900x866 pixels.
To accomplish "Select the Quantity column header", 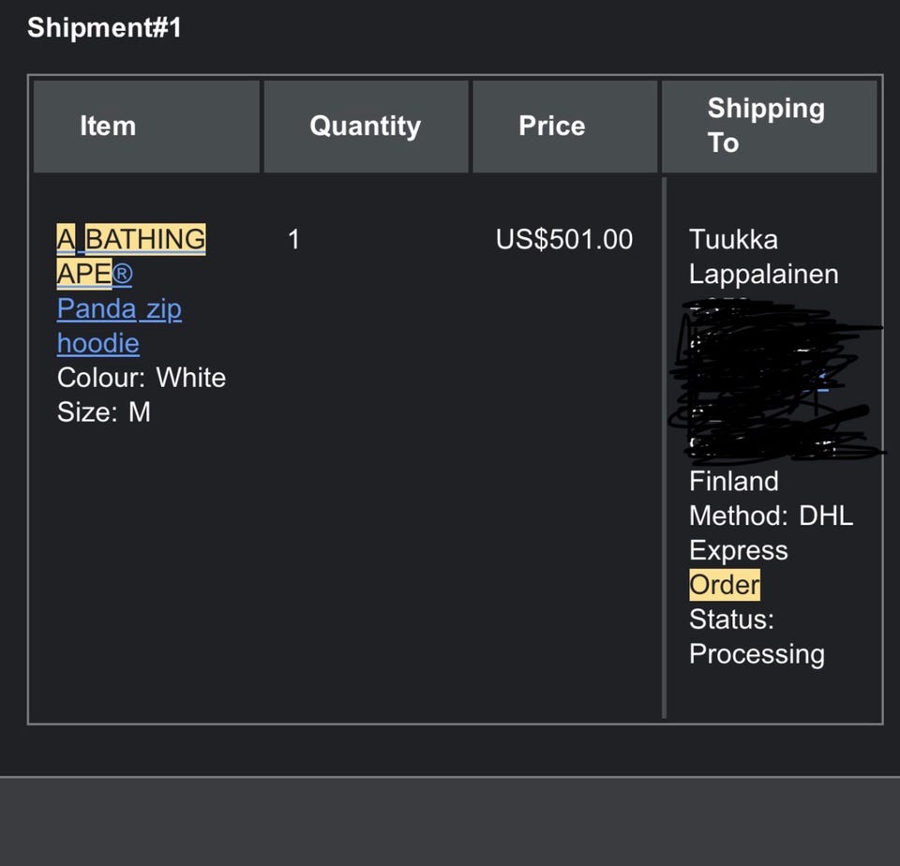I will click(x=365, y=126).
